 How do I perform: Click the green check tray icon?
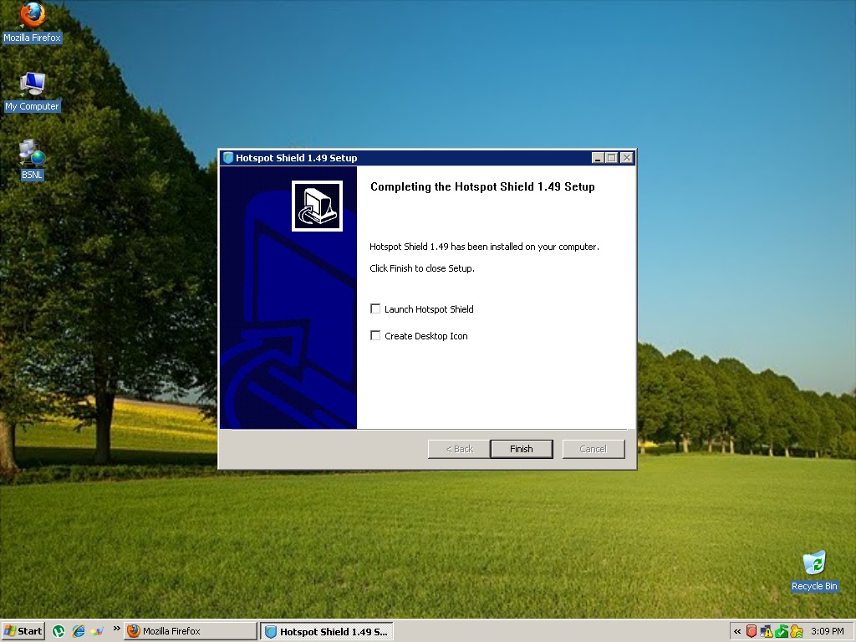pos(782,632)
